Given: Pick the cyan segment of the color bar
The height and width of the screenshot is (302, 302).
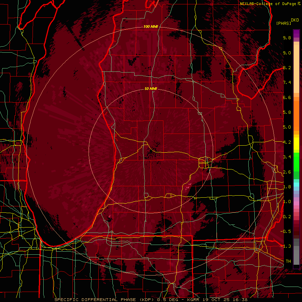Looking at the screenshot, I should coord(296,185).
